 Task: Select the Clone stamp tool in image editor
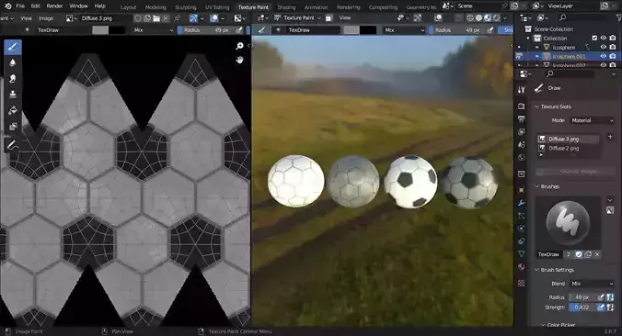(x=13, y=95)
